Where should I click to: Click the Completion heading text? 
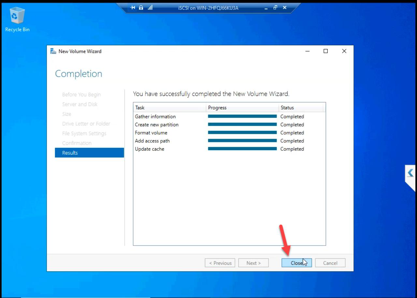tap(79, 74)
